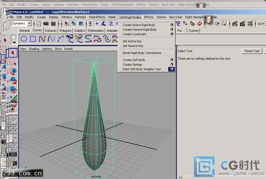Click the NURBS square shelf icon

point(33,39)
